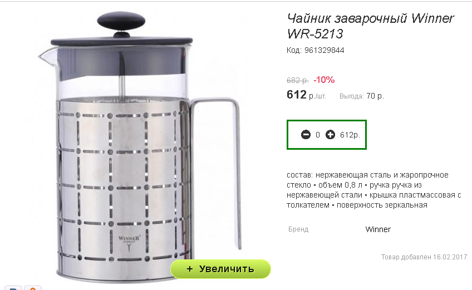
Task: Decrease quantity with the minus icon
Action: pyautogui.click(x=306, y=135)
